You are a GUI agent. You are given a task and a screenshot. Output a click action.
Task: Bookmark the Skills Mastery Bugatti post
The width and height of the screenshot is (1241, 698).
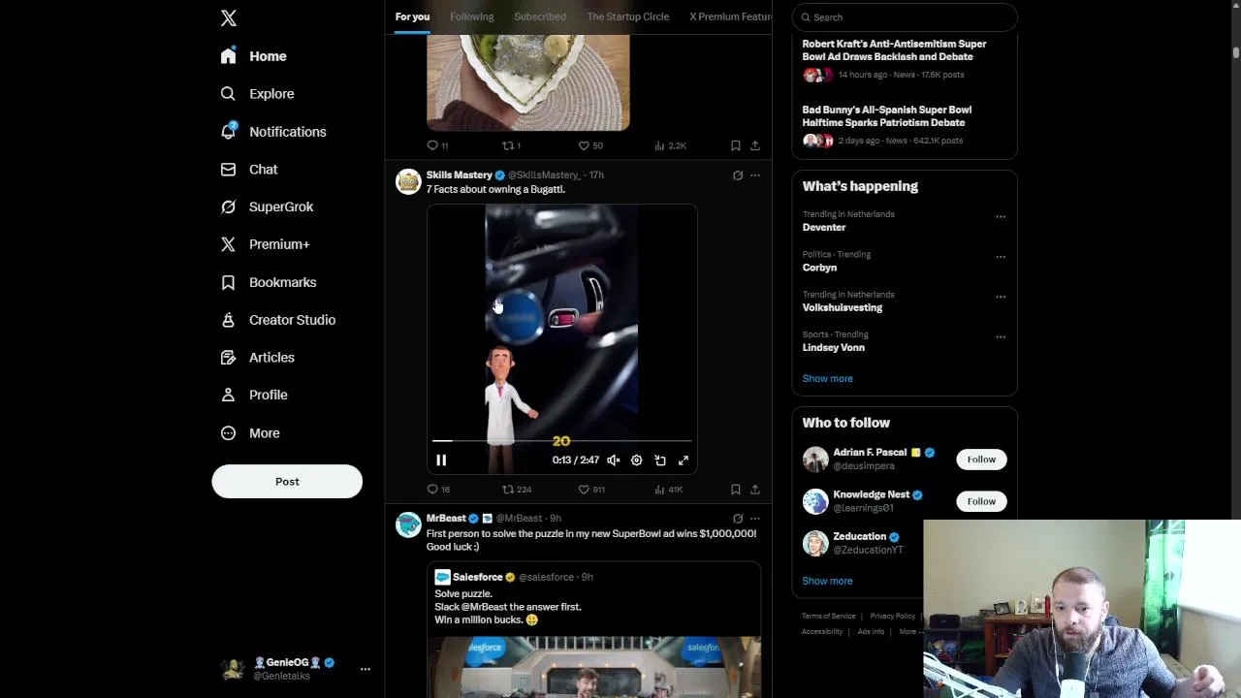pos(736,490)
